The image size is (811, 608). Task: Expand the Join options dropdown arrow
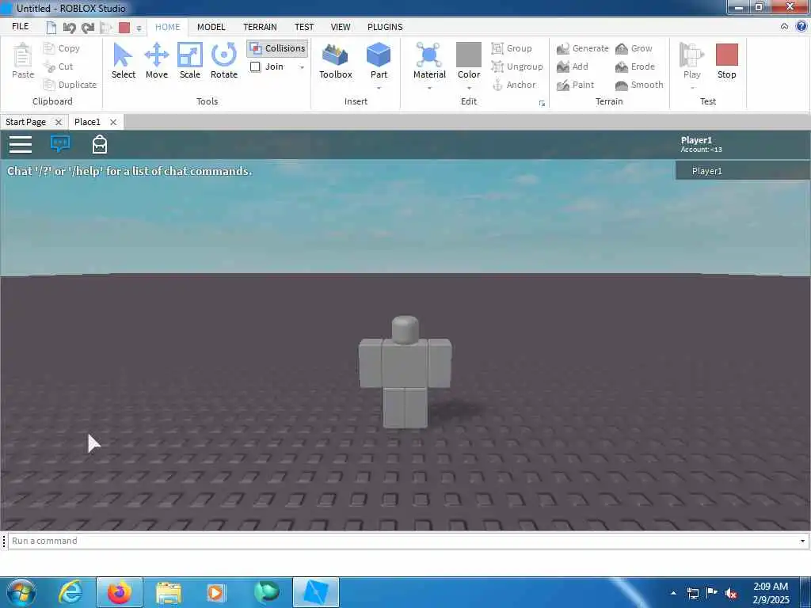pyautogui.click(x=302, y=67)
